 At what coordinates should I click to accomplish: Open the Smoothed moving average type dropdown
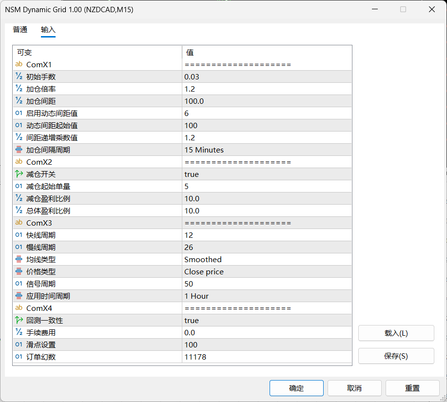267,259
